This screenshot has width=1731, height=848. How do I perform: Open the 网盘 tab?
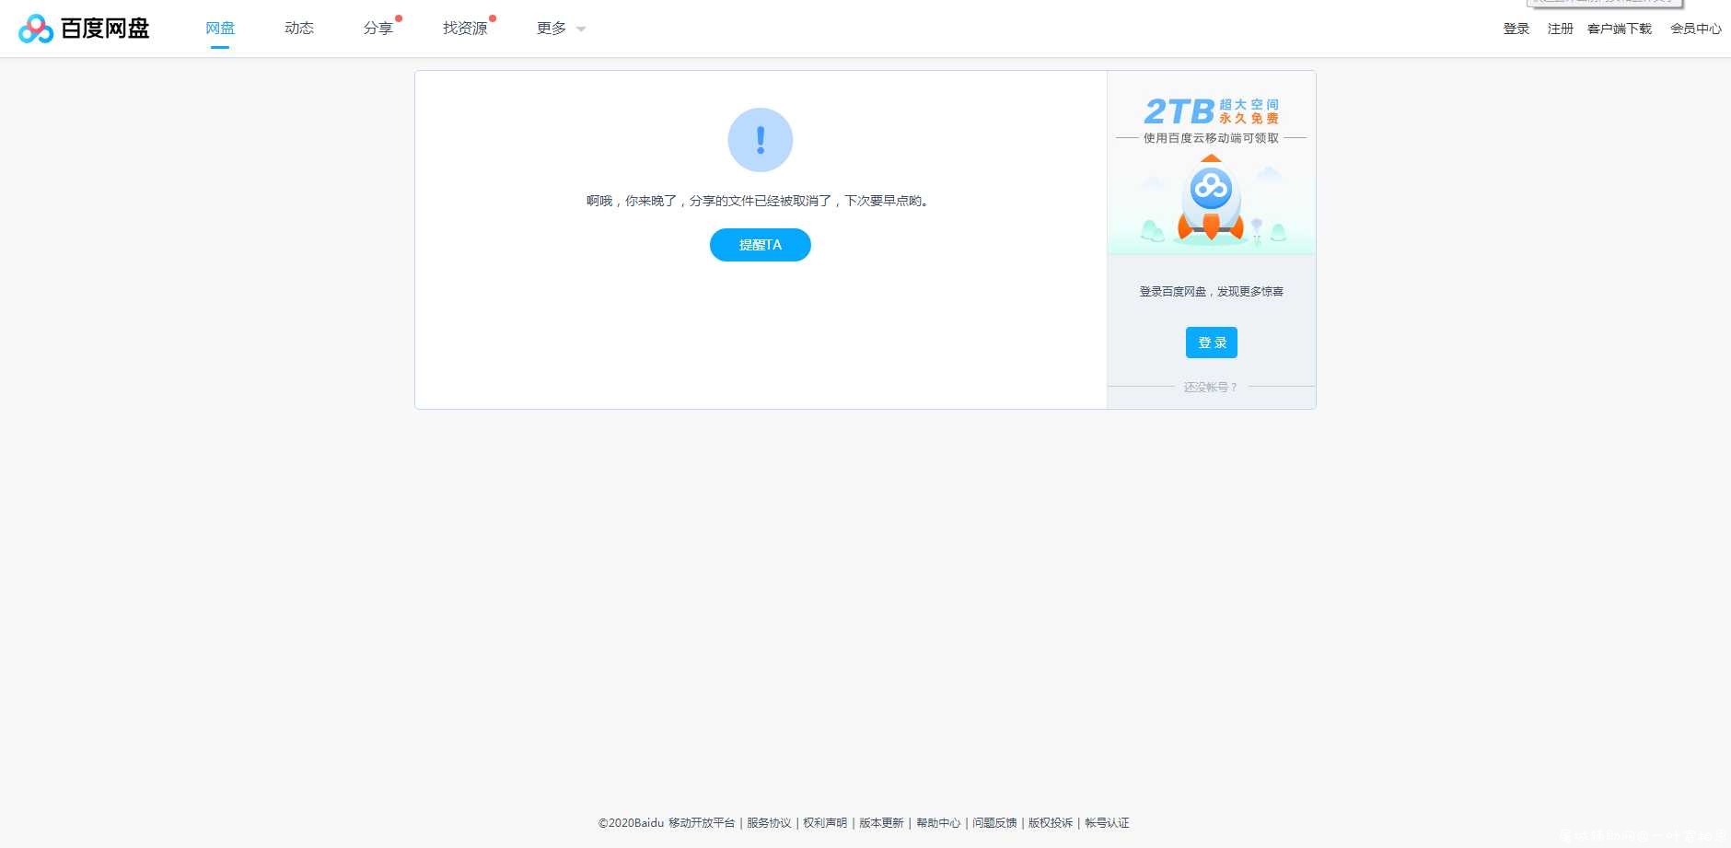click(x=220, y=29)
